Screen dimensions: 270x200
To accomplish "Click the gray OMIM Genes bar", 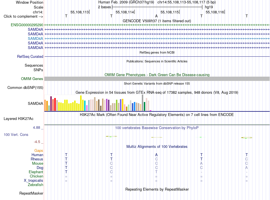I will (157, 79).
